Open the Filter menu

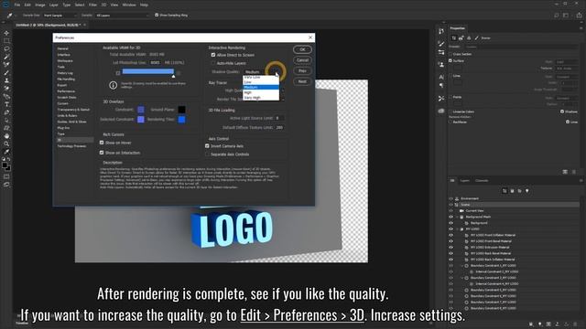point(92,5)
